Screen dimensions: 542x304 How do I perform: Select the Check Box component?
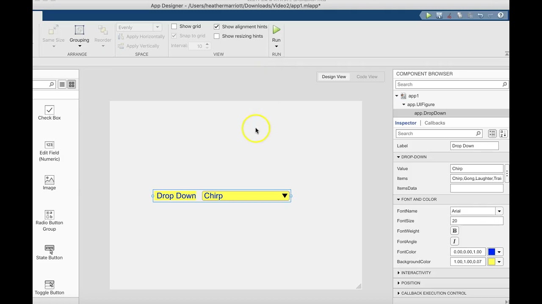(49, 113)
